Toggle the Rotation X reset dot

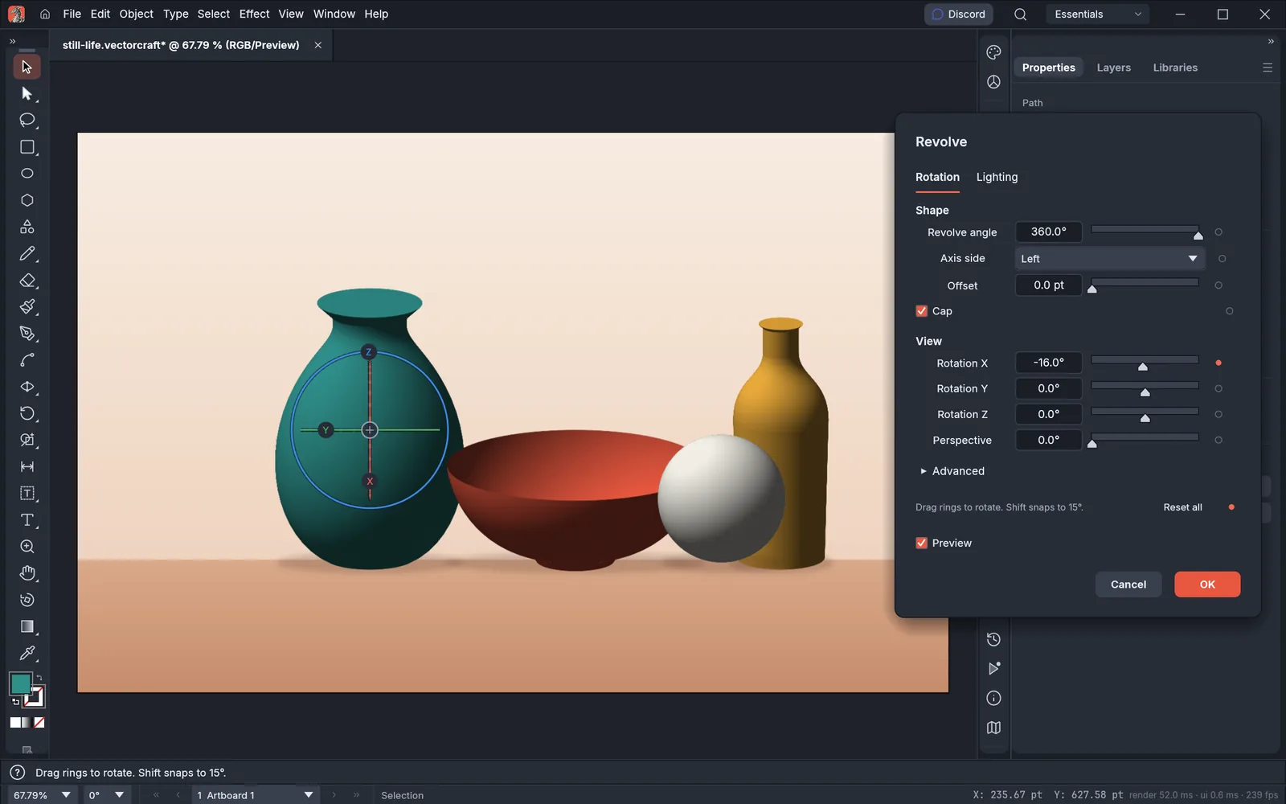pos(1218,363)
